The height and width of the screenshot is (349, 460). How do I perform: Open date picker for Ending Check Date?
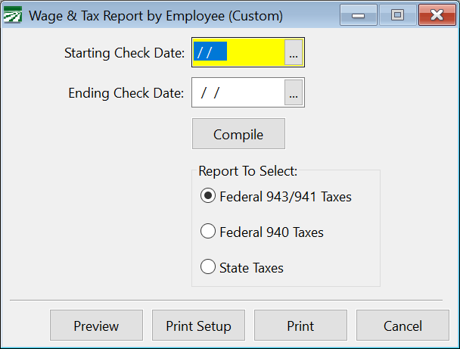[294, 93]
